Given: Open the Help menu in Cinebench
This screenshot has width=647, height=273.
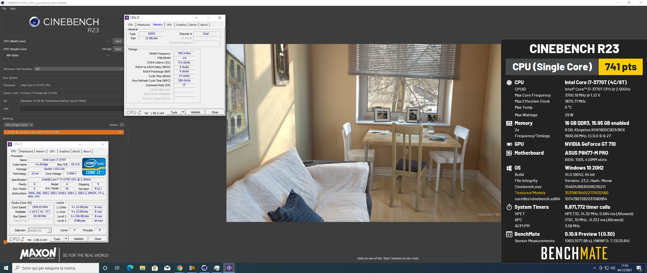Looking at the screenshot, I should point(13,9).
